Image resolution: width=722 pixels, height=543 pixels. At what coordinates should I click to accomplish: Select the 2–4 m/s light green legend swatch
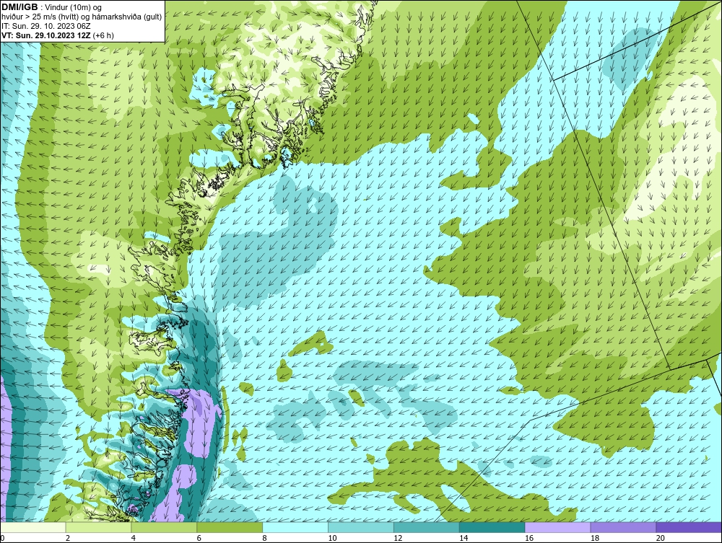pos(98,527)
